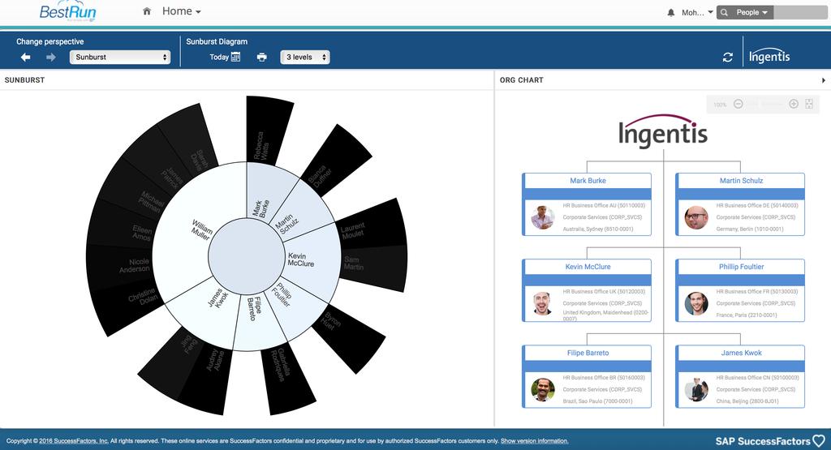The height and width of the screenshot is (450, 831).
Task: Open Kevin McClure org chart name link
Action: pos(588,267)
